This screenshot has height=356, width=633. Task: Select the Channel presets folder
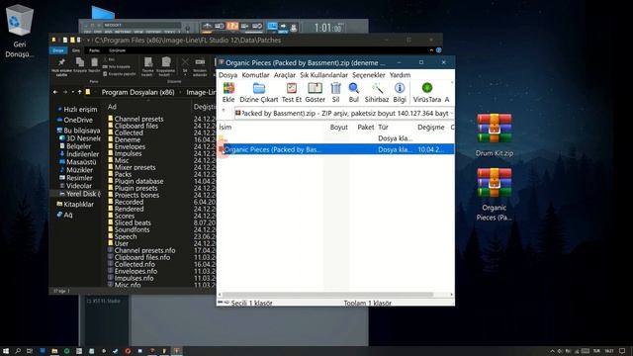138,119
